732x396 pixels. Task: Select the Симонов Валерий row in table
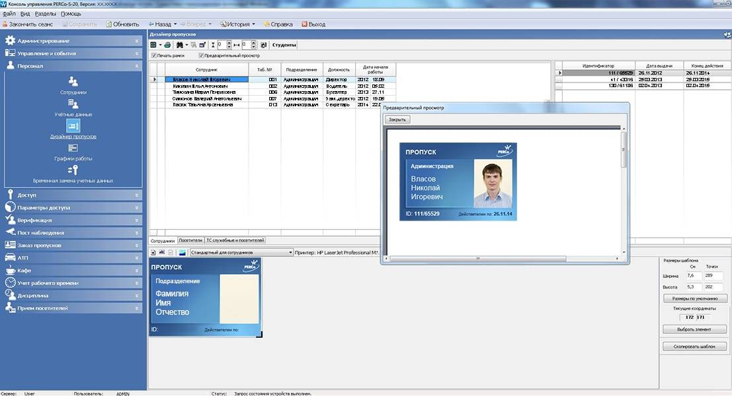[x=206, y=98]
